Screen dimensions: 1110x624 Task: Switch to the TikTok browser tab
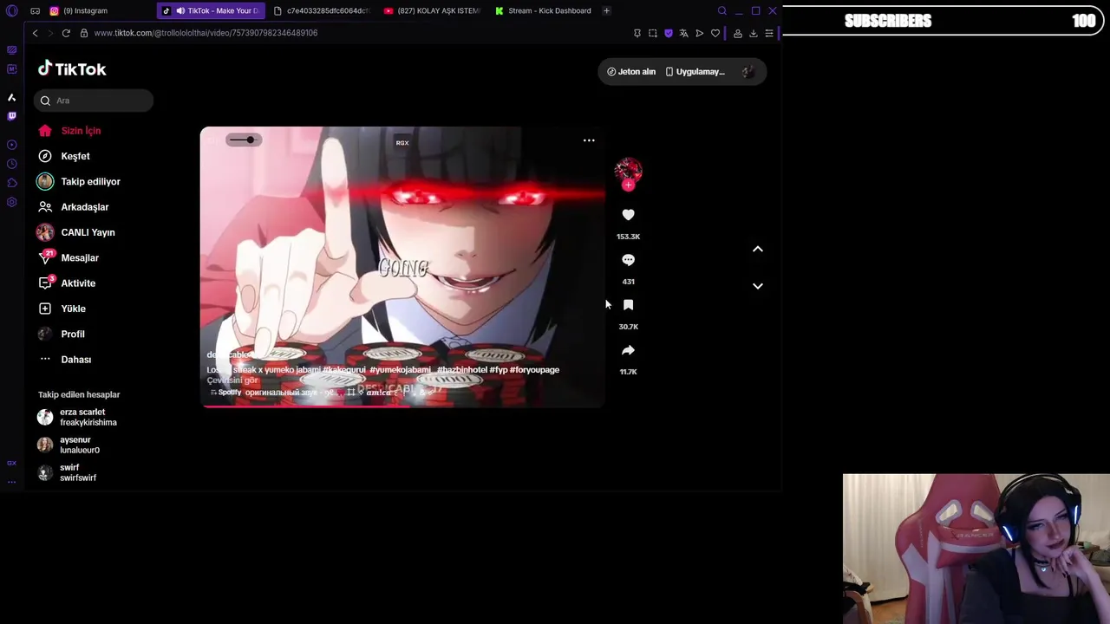(x=212, y=11)
